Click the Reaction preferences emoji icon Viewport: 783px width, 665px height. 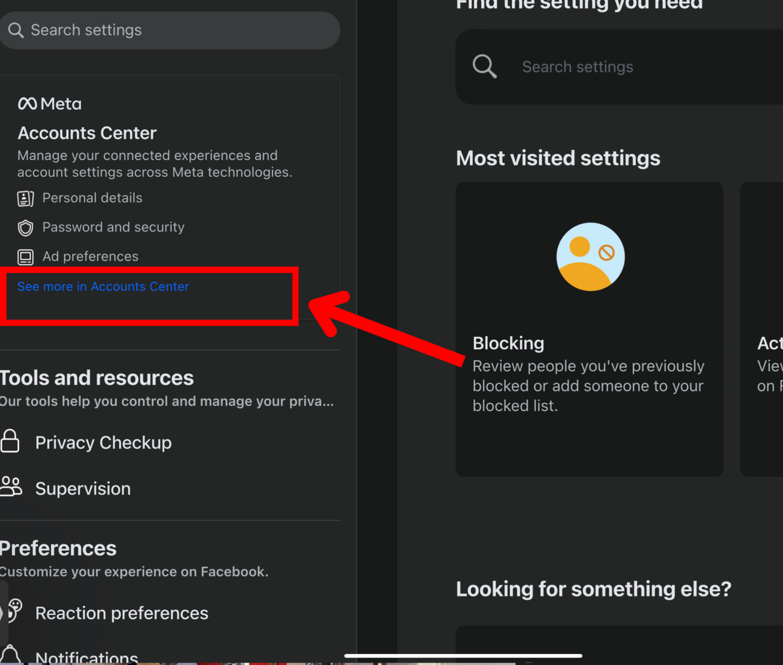(14, 610)
